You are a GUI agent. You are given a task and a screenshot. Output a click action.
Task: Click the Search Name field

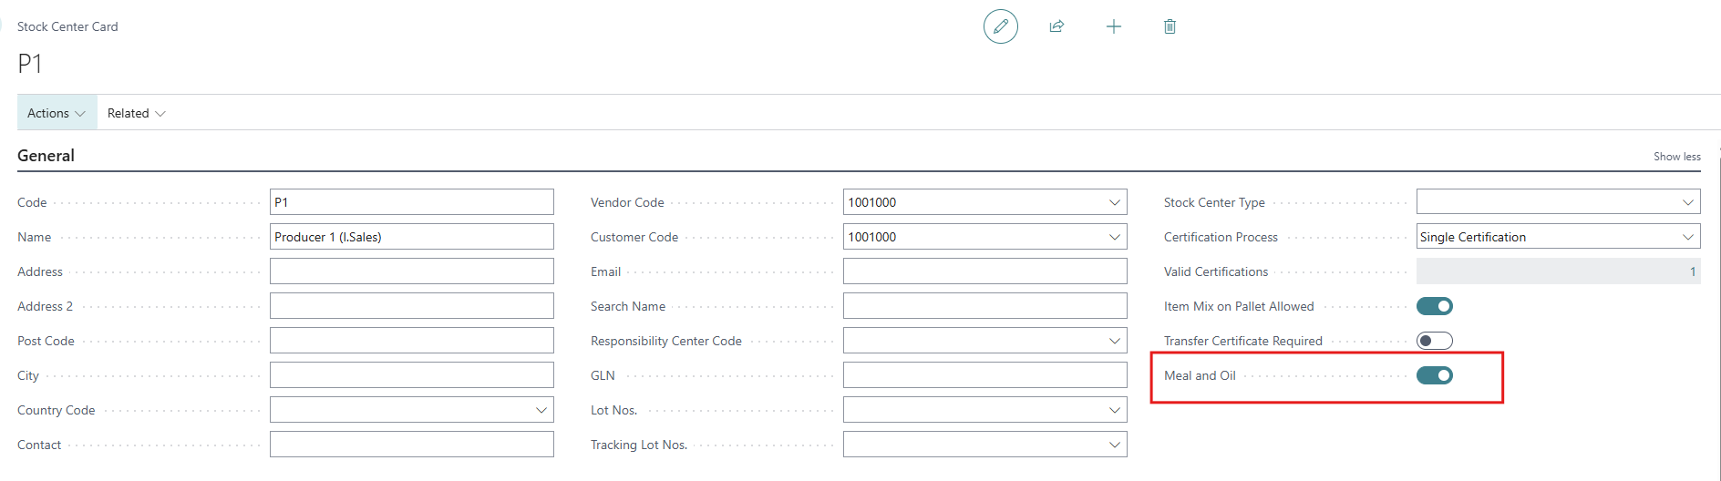tap(985, 306)
